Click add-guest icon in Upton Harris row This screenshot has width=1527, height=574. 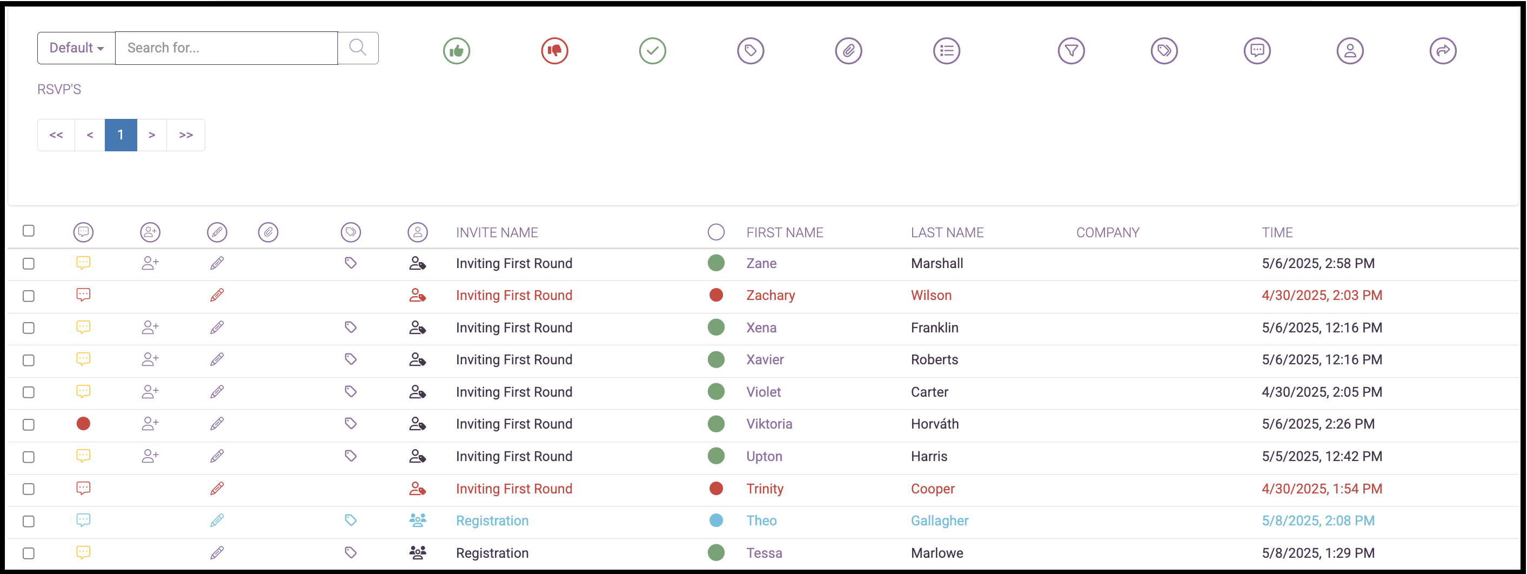150,456
